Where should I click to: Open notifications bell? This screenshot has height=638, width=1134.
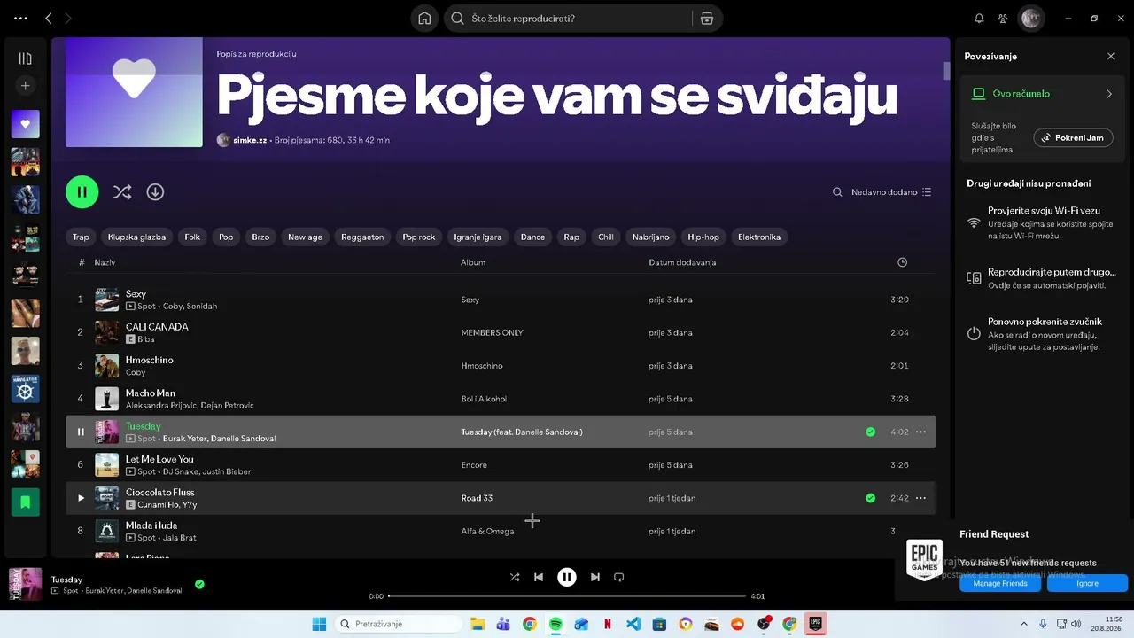click(979, 19)
